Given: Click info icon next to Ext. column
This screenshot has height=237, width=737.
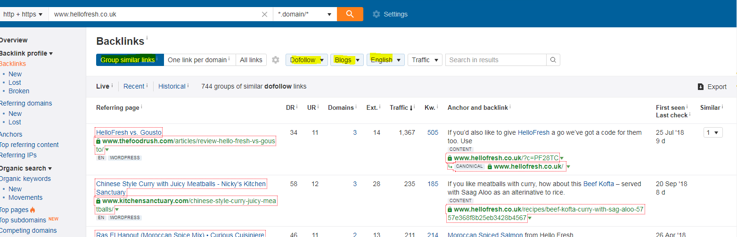Looking at the screenshot, I should 380,107.
